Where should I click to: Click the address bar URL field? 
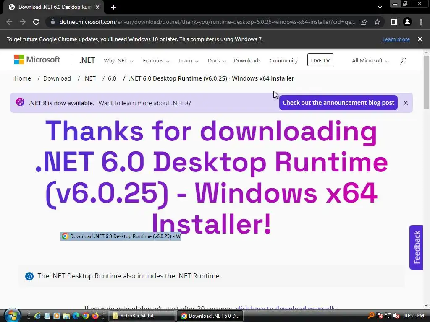(x=207, y=22)
